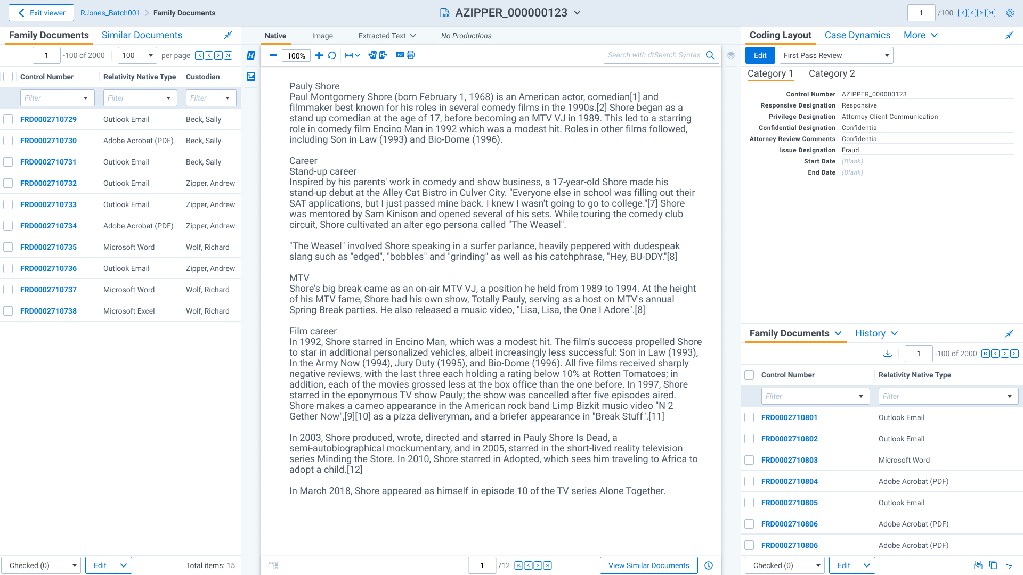The image size is (1023, 575).
Task: Switch to the Image viewer tab
Action: (322, 36)
